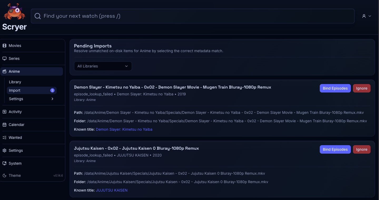The width and height of the screenshot is (379, 200).
Task: Click the Activity pulse icon
Action: point(4,112)
